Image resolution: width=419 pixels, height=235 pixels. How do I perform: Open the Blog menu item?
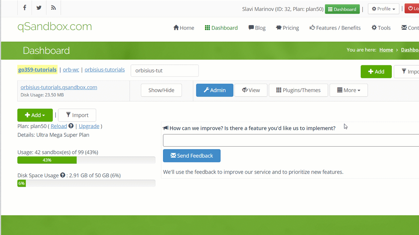click(x=257, y=28)
